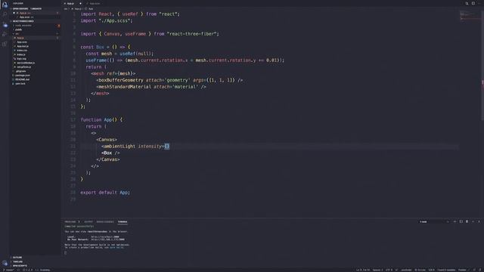Select the Terminal panel tab

tap(123, 221)
